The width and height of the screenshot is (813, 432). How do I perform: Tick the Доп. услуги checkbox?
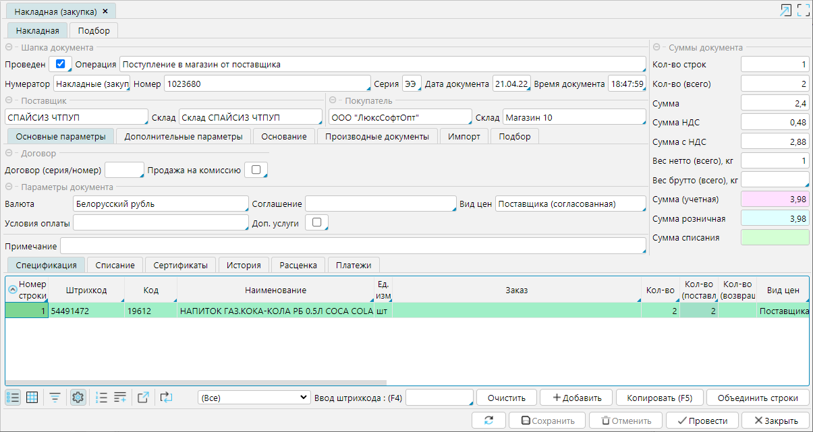coord(316,222)
